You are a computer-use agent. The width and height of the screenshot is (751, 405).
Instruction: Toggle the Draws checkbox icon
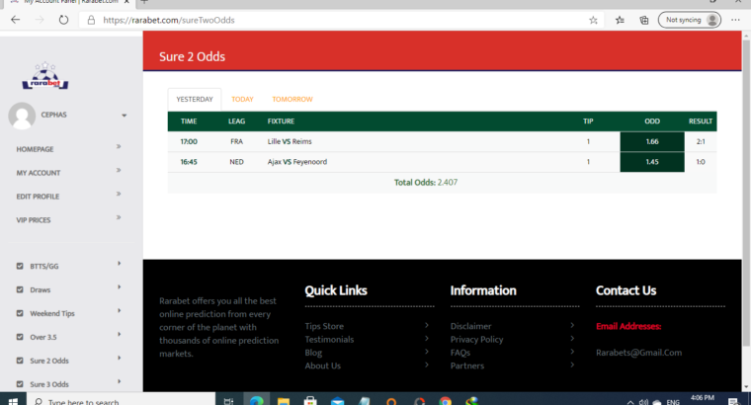coord(20,289)
